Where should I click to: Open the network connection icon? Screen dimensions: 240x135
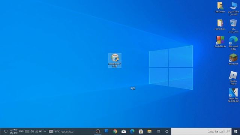36,132
